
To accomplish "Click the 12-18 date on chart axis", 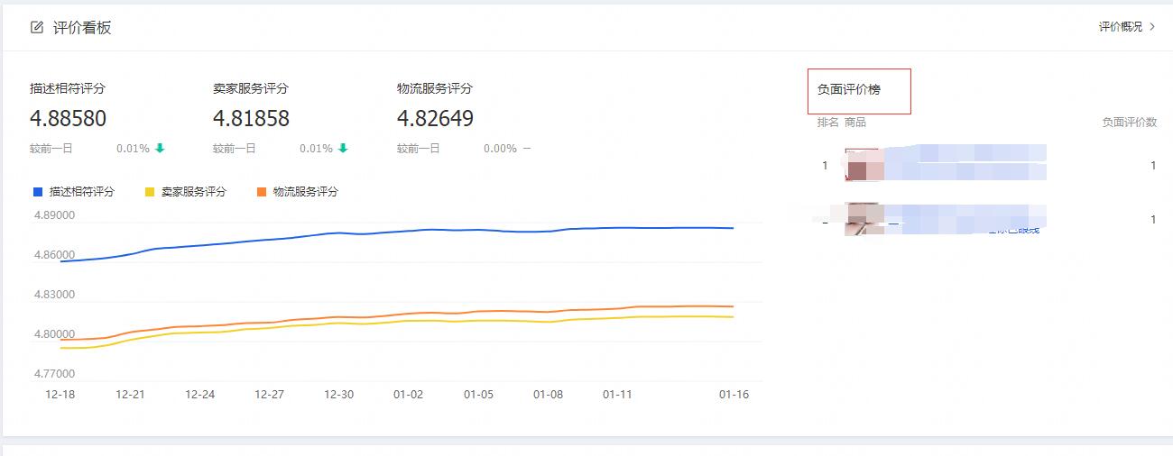I will pyautogui.click(x=60, y=395).
